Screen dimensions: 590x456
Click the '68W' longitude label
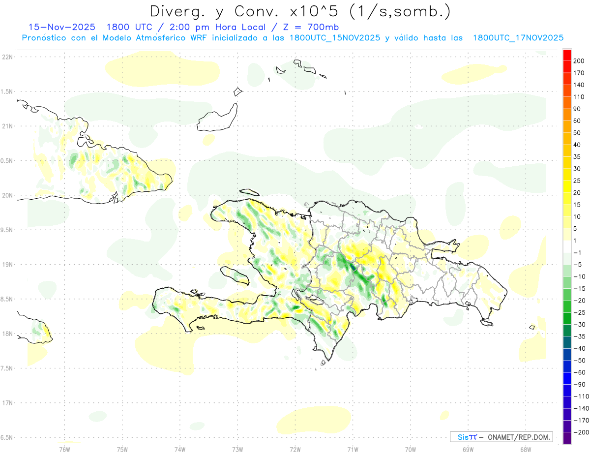pyautogui.click(x=525, y=449)
